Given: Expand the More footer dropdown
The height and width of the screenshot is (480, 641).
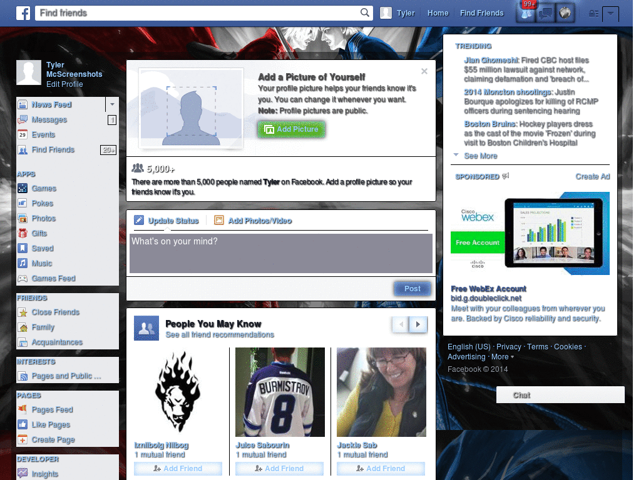Looking at the screenshot, I should [x=503, y=357].
